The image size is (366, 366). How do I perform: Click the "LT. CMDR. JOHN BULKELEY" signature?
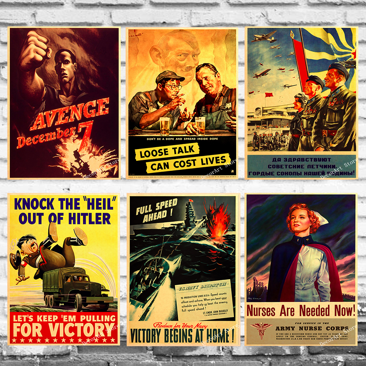point(215,312)
